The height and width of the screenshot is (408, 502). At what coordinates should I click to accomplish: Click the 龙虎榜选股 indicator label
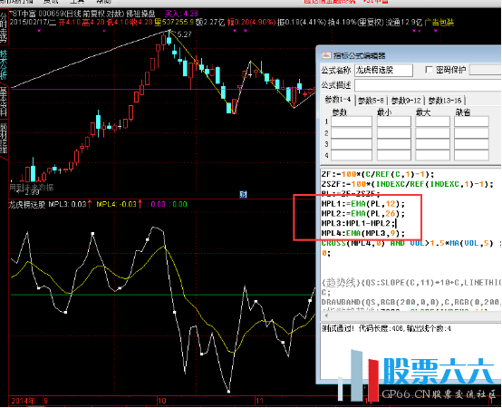27,204
